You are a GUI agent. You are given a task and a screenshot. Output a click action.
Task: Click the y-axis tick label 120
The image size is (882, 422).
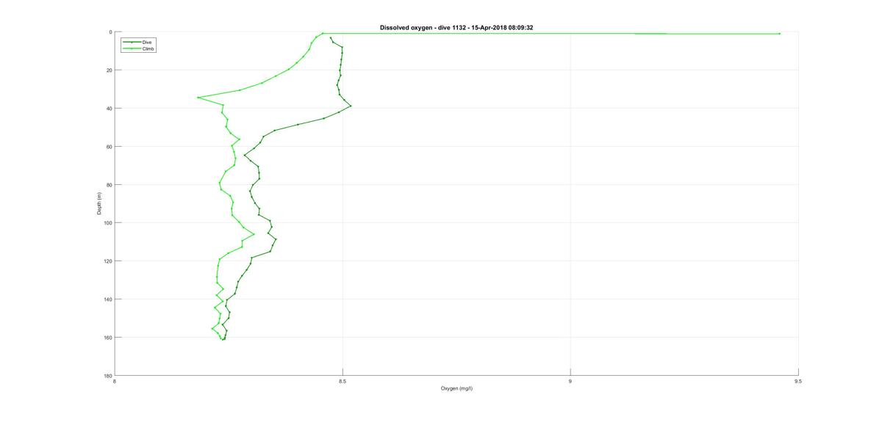108,261
